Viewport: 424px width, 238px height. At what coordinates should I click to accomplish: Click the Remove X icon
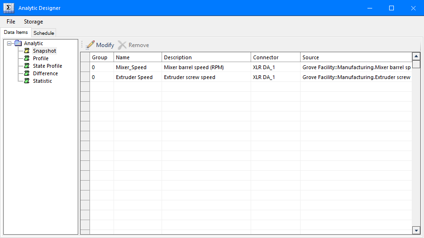(122, 45)
